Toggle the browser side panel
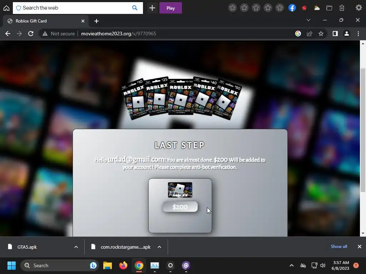The height and width of the screenshot is (274, 366). [335, 34]
